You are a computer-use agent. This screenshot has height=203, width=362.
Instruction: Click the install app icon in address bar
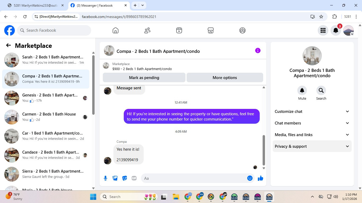313,17
